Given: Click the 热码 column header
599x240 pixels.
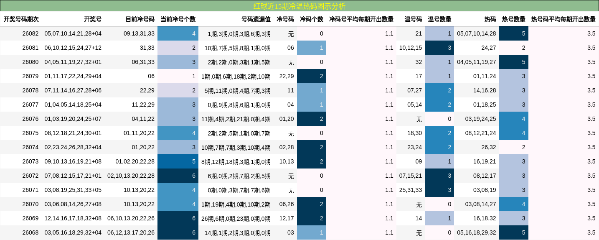Looking at the screenshot, I should point(490,19).
